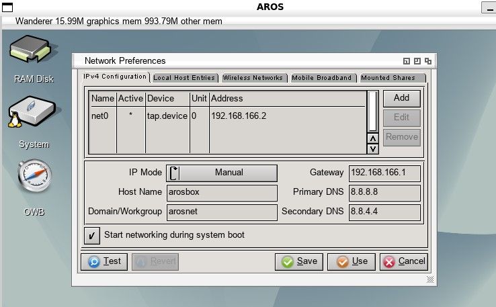The width and height of the screenshot is (496, 307).
Task: Click the Address column header
Action: 226,99
